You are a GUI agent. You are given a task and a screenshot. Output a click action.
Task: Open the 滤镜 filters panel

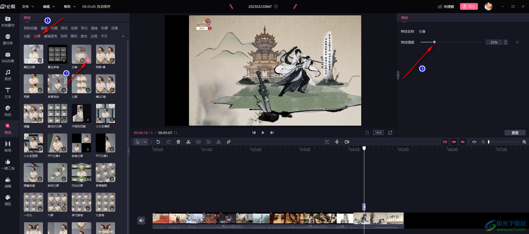click(8, 182)
